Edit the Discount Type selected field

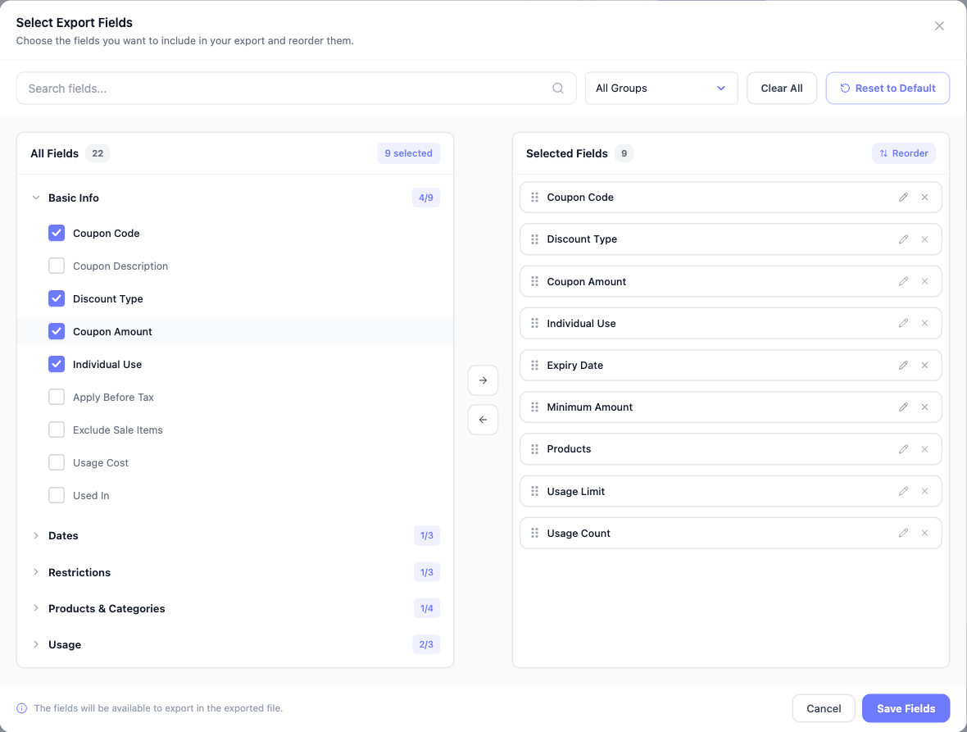point(903,239)
